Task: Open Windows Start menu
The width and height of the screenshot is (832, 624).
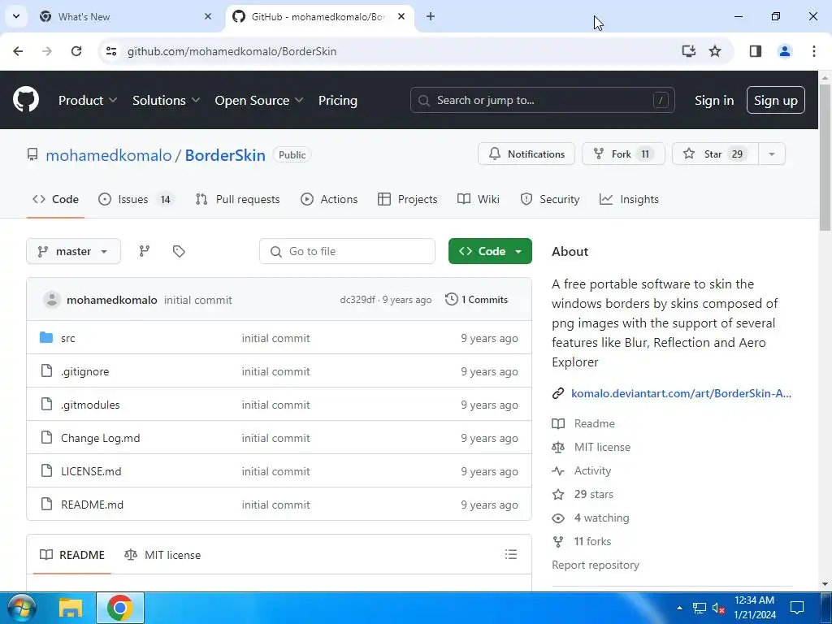Action: click(x=20, y=608)
